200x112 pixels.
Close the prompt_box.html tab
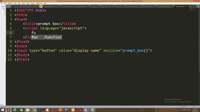tap(186, 6)
